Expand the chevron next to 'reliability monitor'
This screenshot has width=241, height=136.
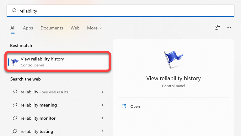(x=102, y=118)
